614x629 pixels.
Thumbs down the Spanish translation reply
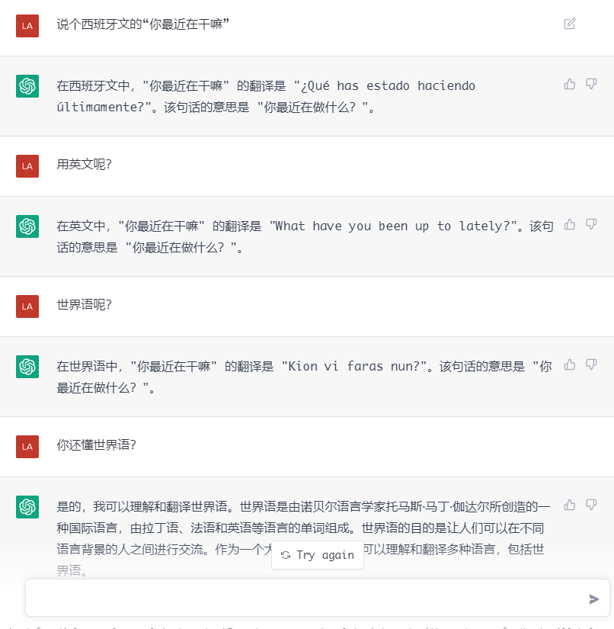[x=591, y=84]
